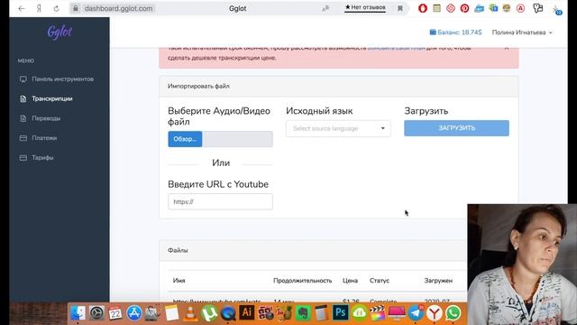The width and height of the screenshot is (577, 325).
Task: Focus the YouTube URL https:// input field
Action: click(x=220, y=201)
